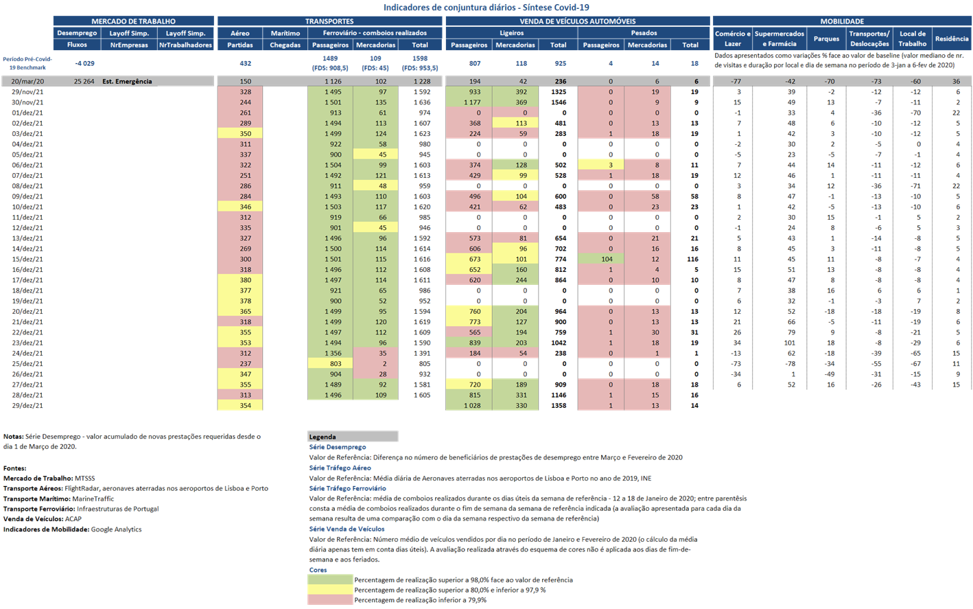
Task: Select the '25/dez/21' date cell
Action: click(x=27, y=364)
